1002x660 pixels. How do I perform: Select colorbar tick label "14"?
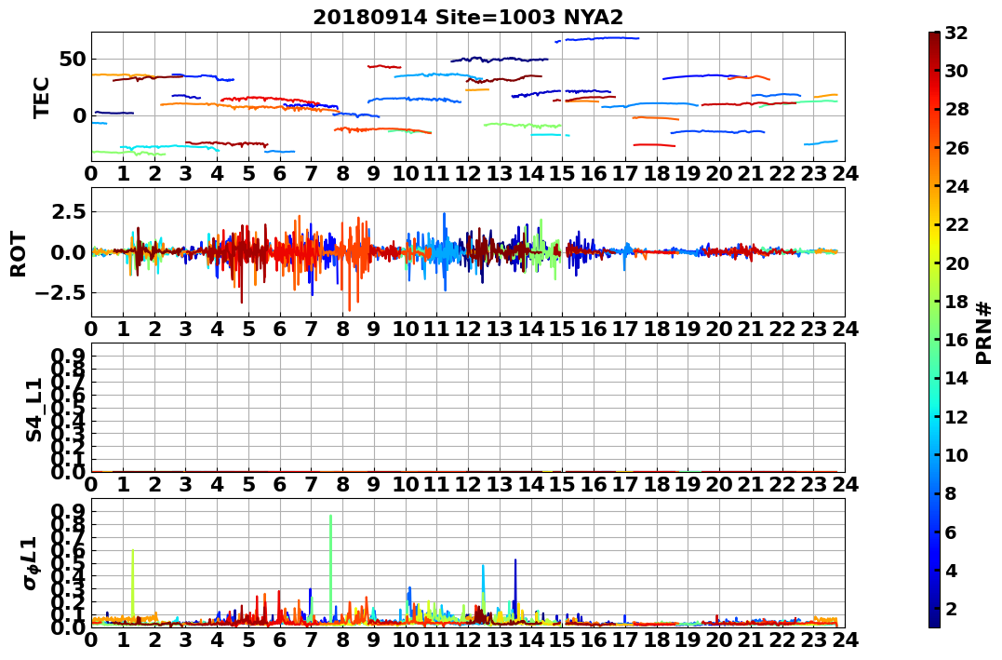pyautogui.click(x=956, y=378)
